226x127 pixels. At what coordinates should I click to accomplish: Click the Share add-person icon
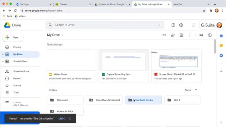pos(173,35)
